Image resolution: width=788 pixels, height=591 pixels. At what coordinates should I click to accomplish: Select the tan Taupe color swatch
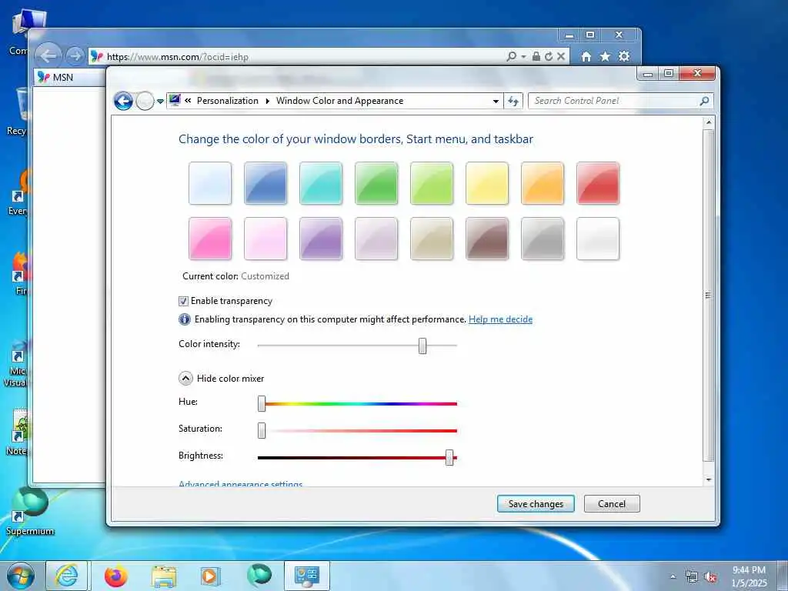(x=432, y=239)
